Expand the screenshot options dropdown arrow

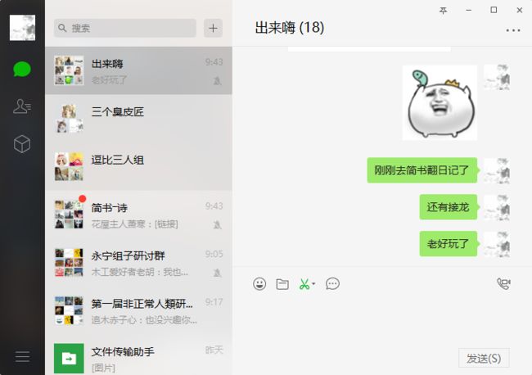coord(313,284)
